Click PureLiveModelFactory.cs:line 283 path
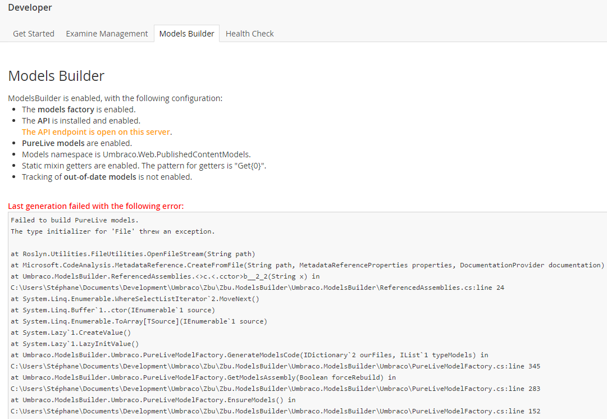Screen dimensions: 607x419 (x=276, y=389)
